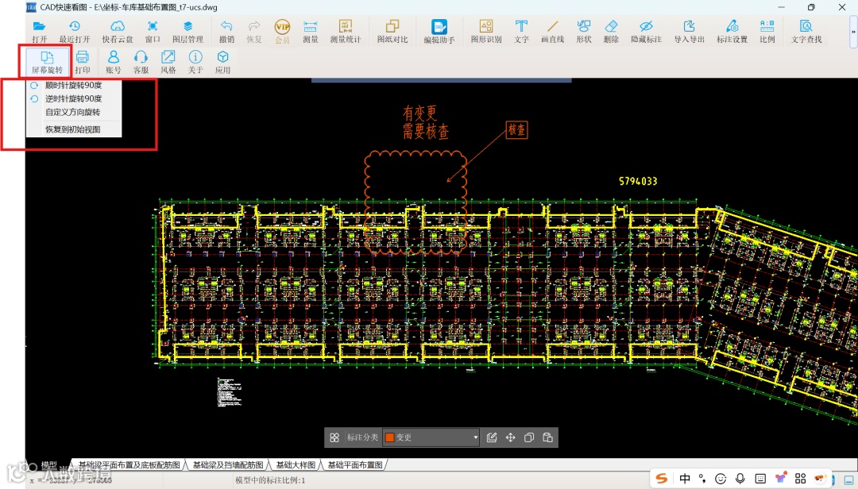This screenshot has height=489, width=858.
Task: Print drawing with 打印 icon
Action: pos(83,62)
